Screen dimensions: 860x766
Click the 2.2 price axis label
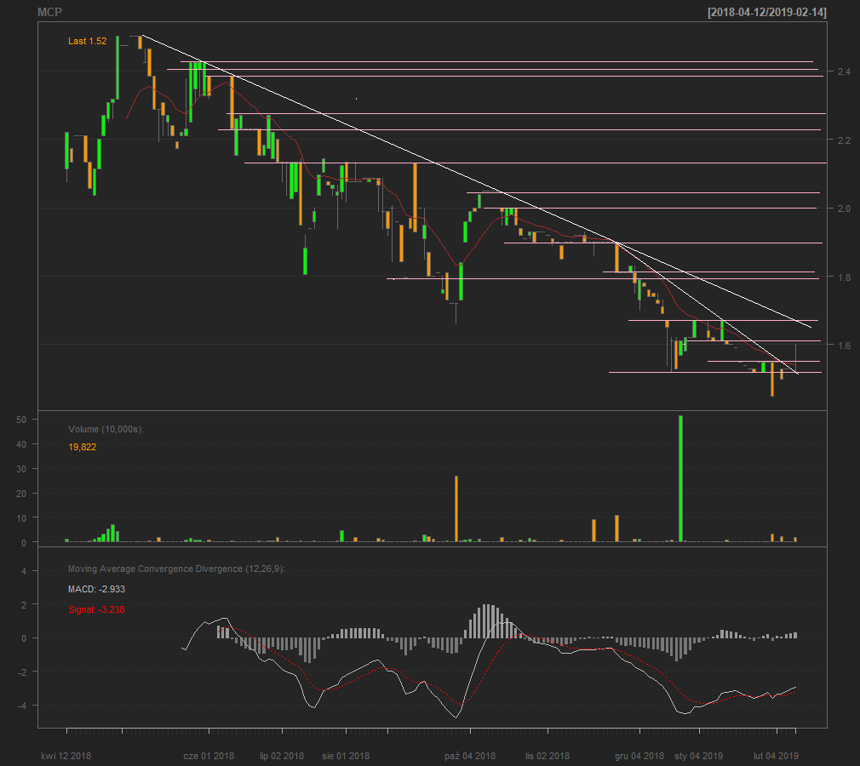click(x=844, y=140)
